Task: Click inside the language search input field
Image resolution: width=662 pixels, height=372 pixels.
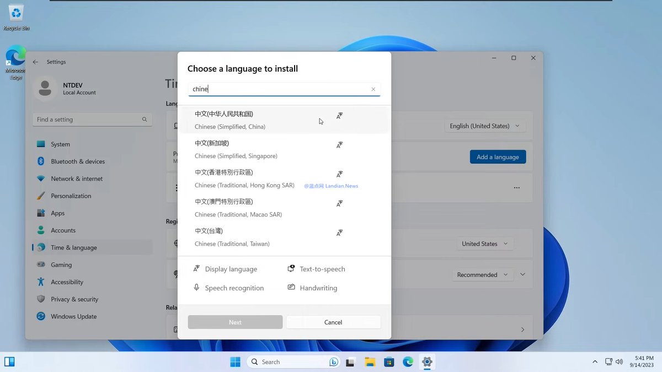Action: coord(276,89)
